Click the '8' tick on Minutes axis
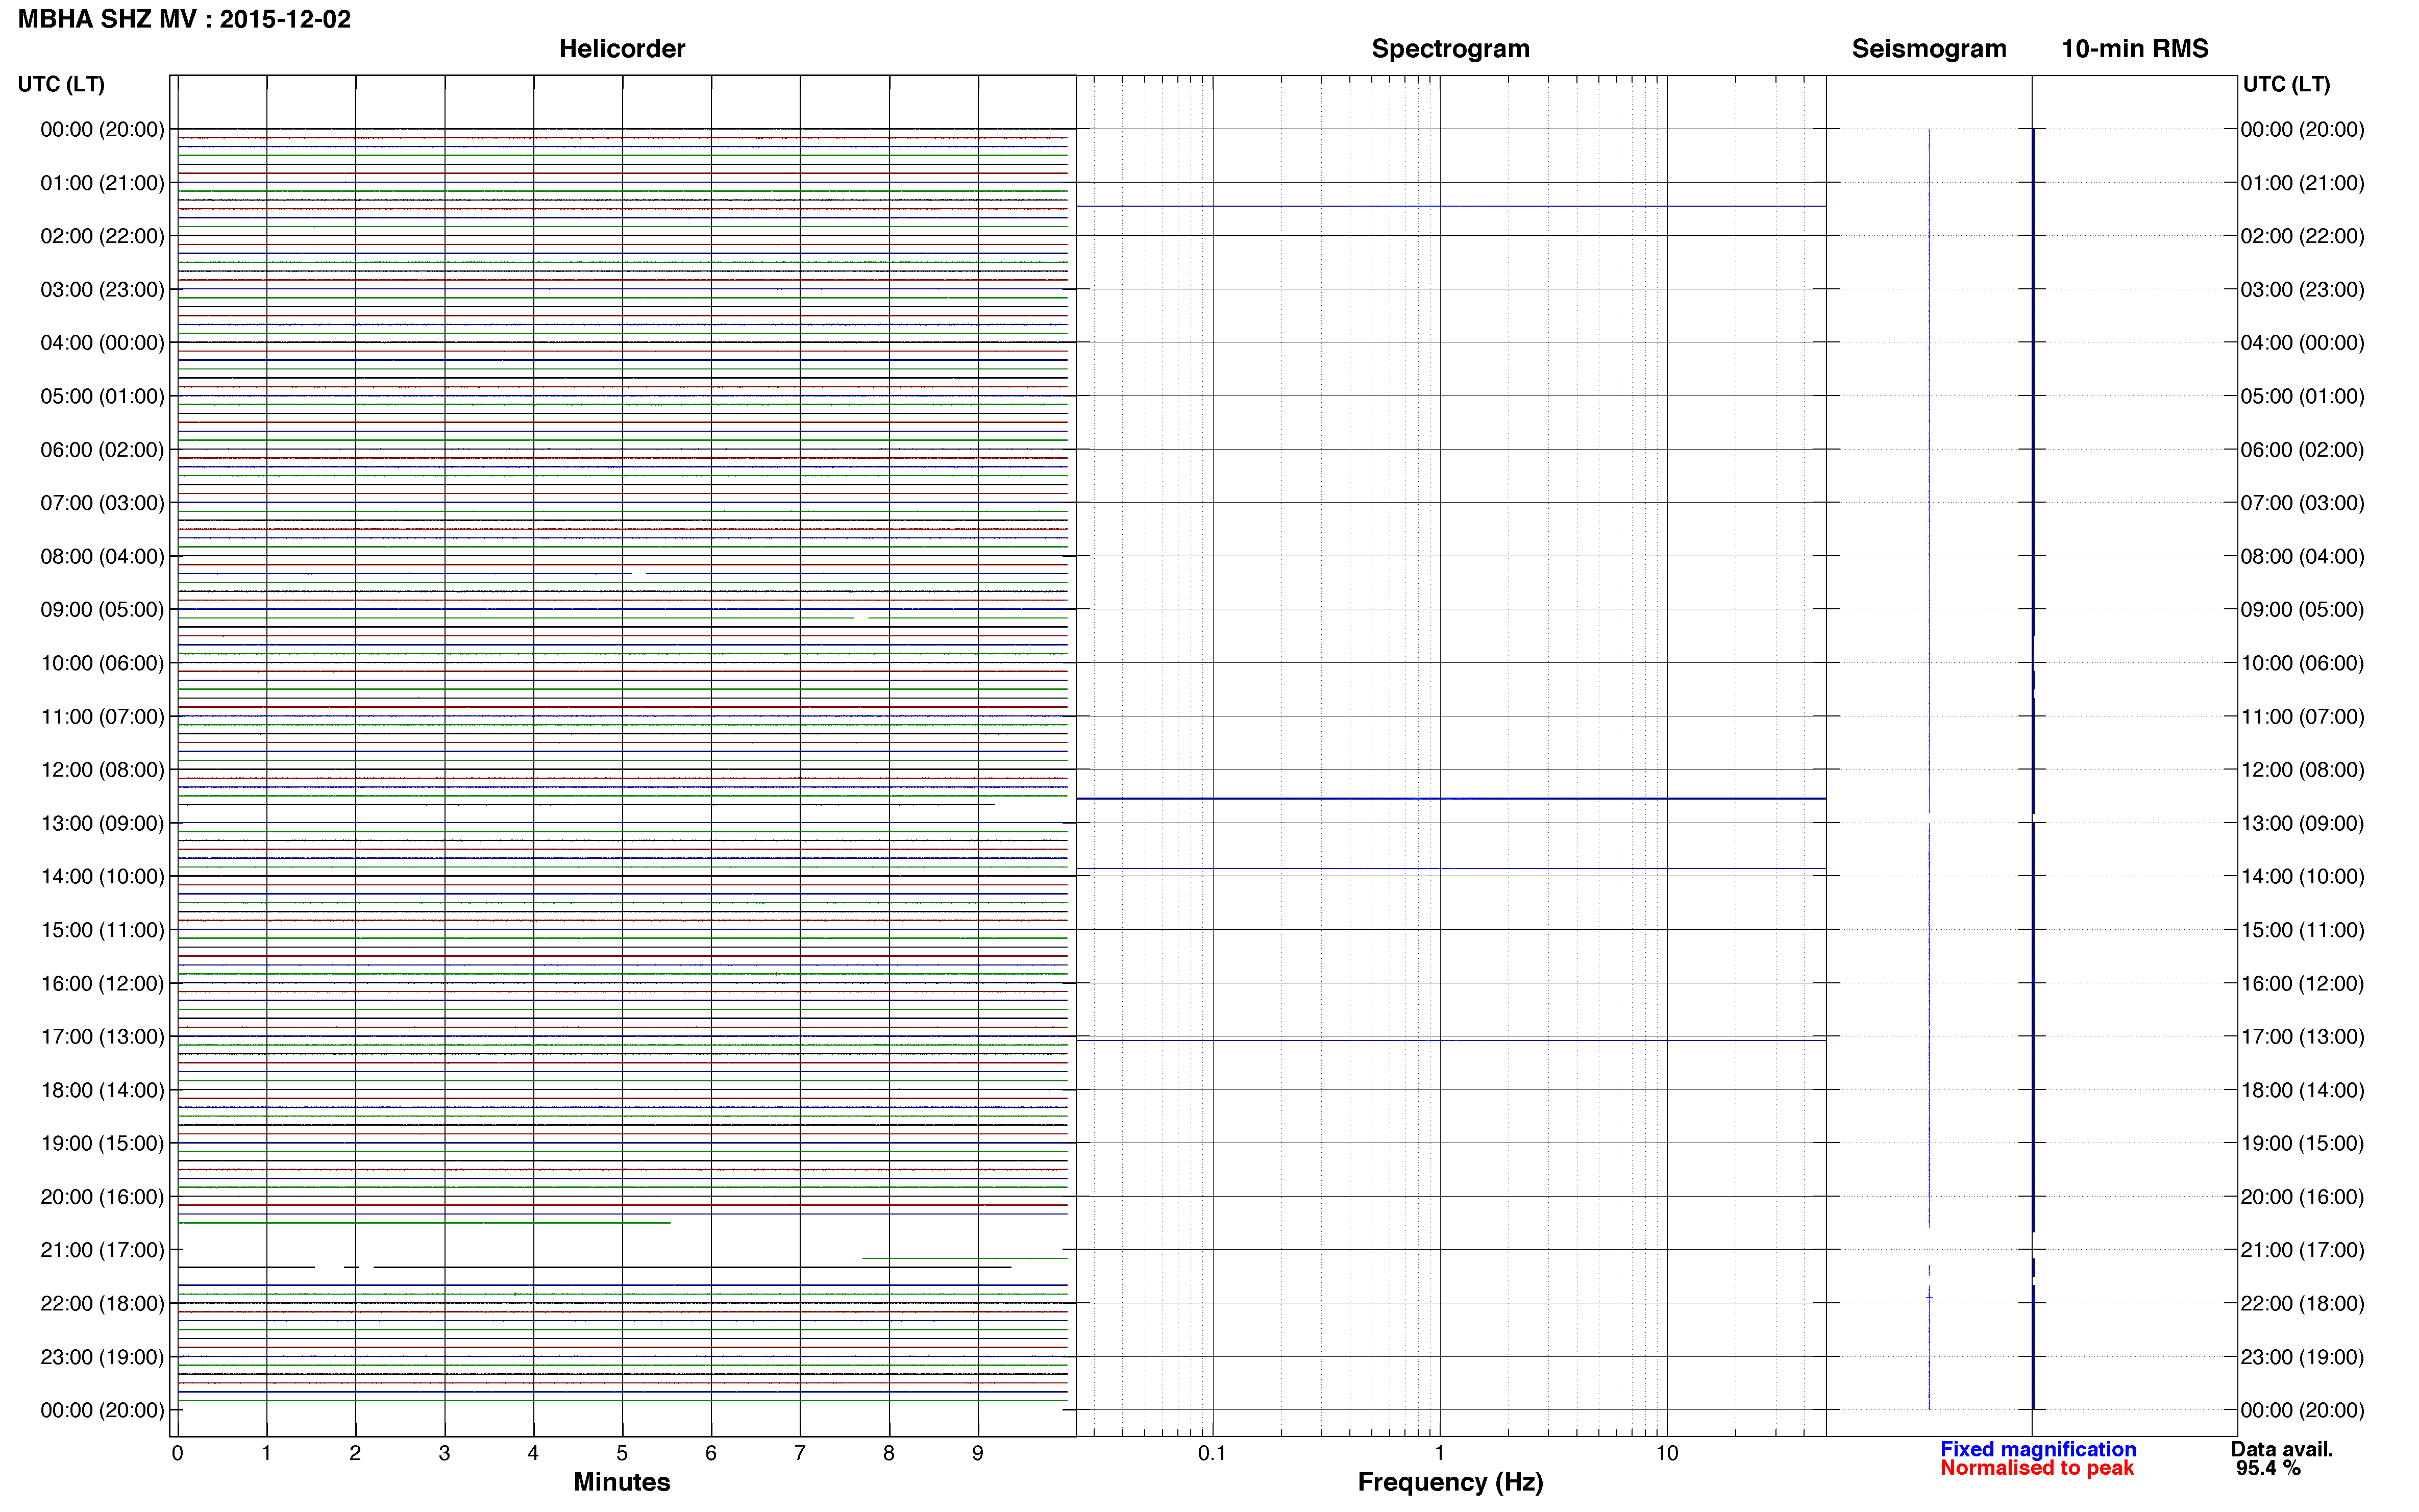 [x=889, y=1453]
